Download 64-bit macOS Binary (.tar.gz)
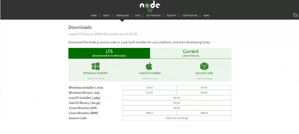 tap(177, 103)
